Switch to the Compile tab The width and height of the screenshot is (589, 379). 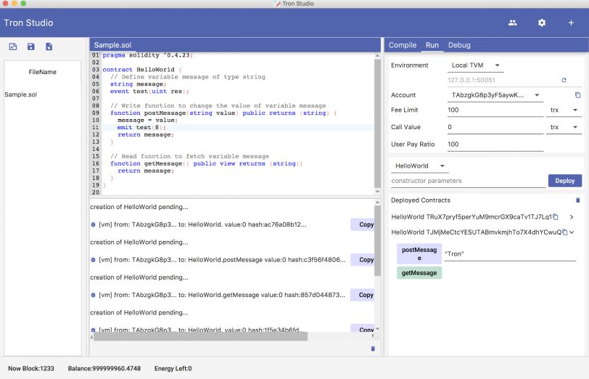[x=403, y=45]
